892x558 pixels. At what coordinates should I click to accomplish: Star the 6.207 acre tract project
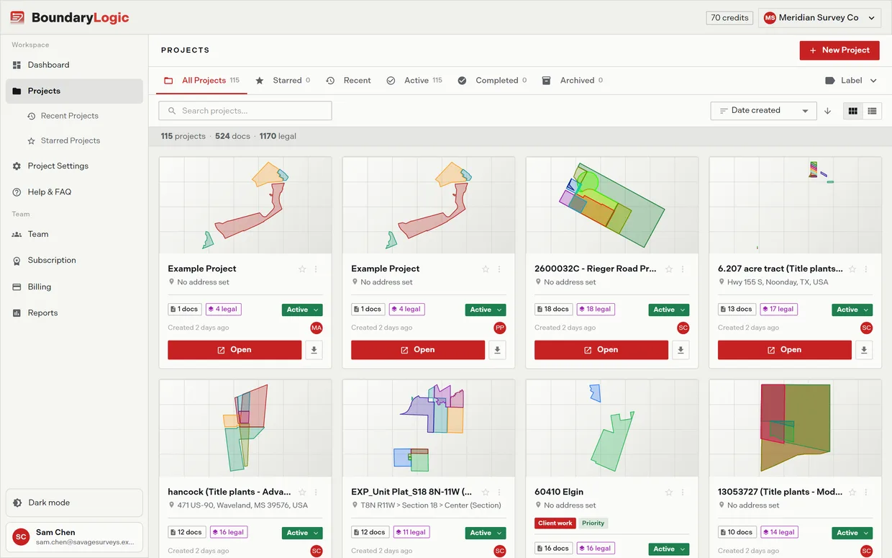tap(852, 269)
